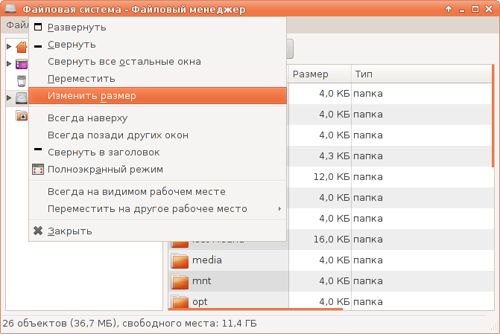Choose Свернуть в заголовок

[x=157, y=152]
